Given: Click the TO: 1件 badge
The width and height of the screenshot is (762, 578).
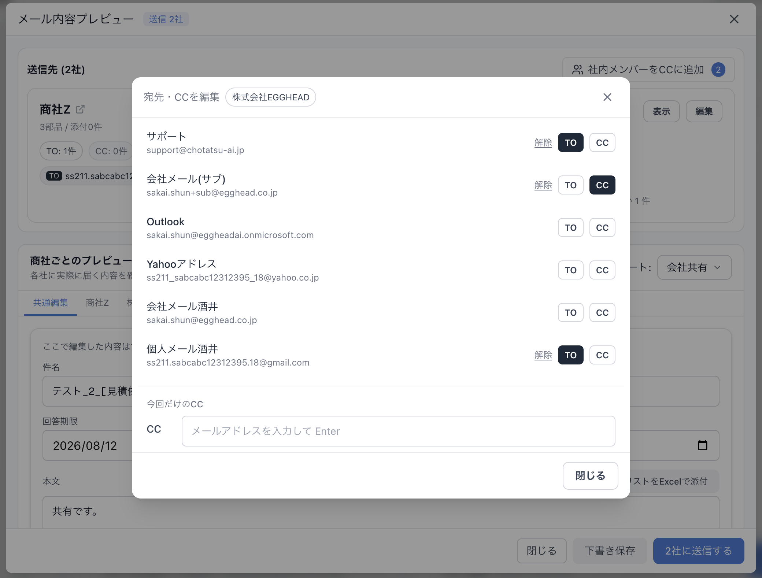Looking at the screenshot, I should coord(61,151).
